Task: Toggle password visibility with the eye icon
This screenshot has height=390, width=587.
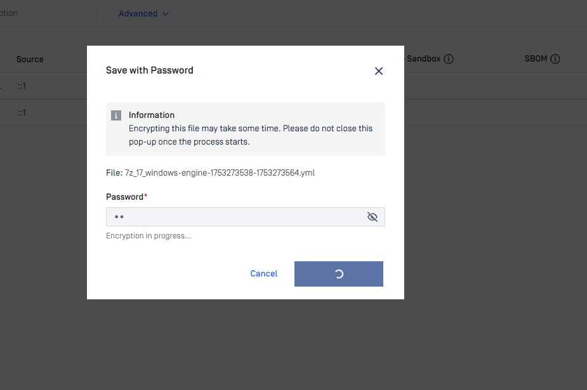Action: pos(373,217)
